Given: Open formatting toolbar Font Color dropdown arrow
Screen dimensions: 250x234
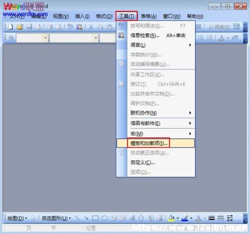Looking at the screenshot, I should coord(227,38).
